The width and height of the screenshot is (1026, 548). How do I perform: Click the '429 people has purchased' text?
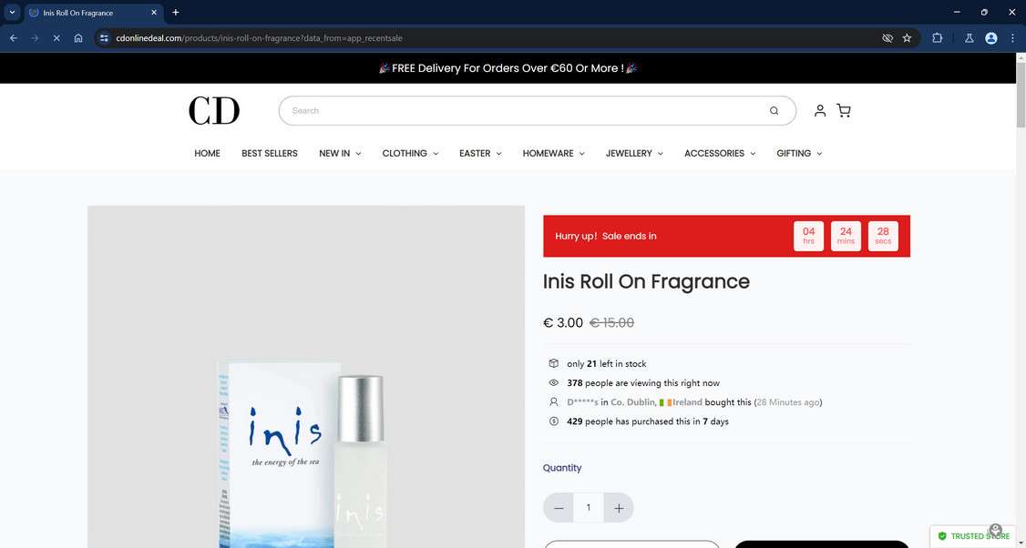click(648, 421)
